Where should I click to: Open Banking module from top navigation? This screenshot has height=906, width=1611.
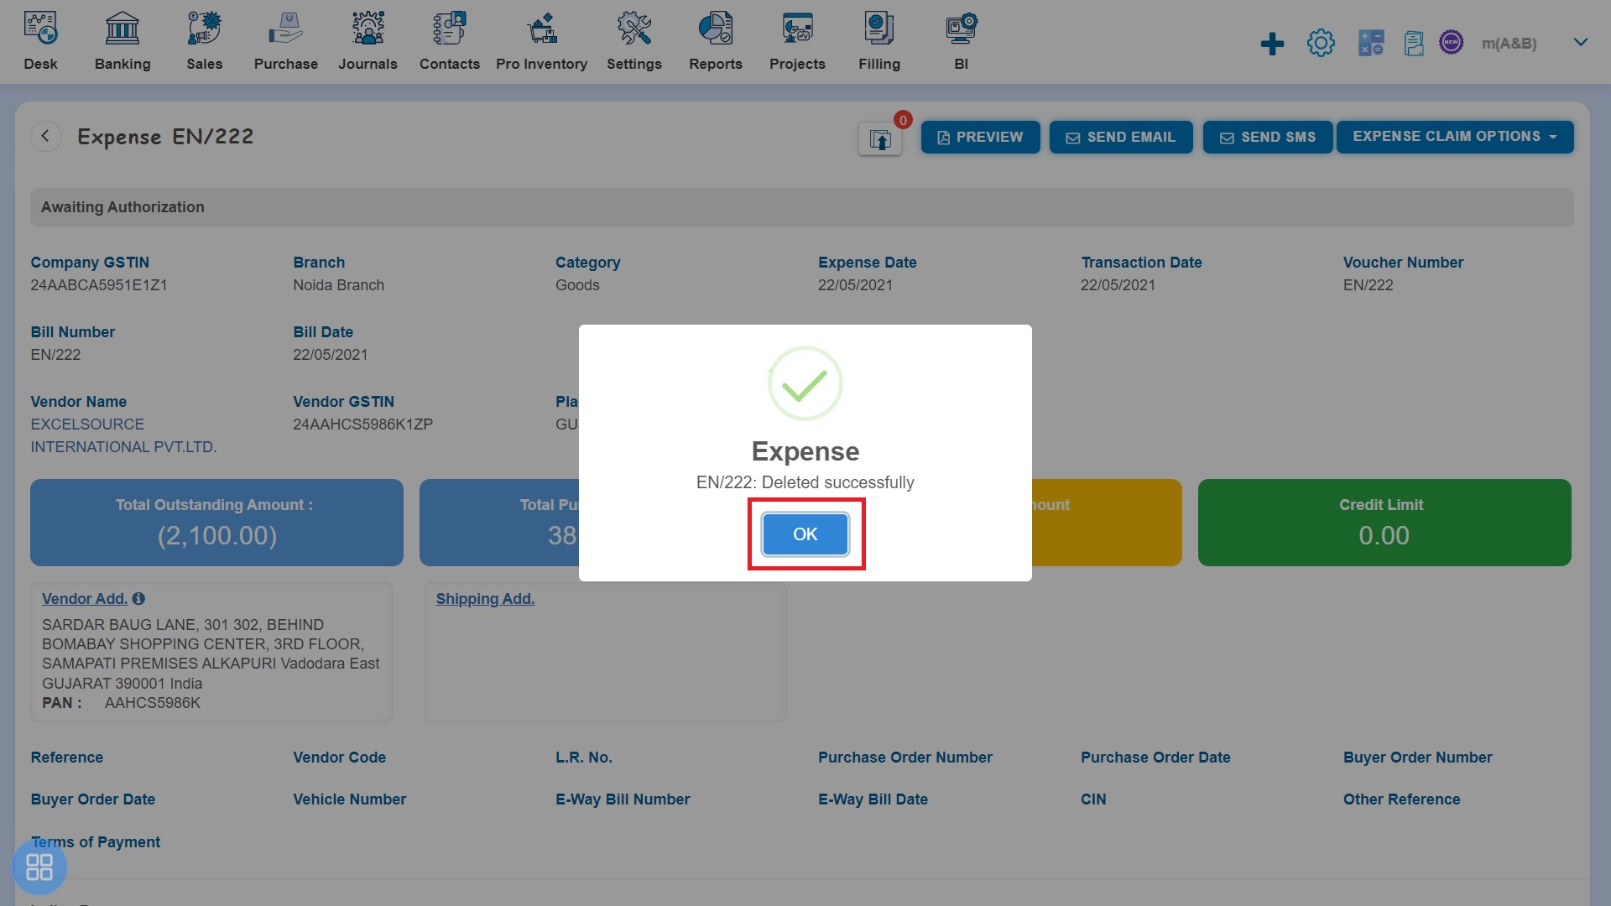tap(123, 41)
